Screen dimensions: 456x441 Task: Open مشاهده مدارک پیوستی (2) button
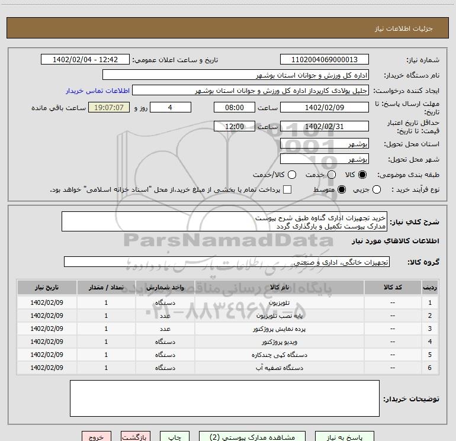(252, 437)
